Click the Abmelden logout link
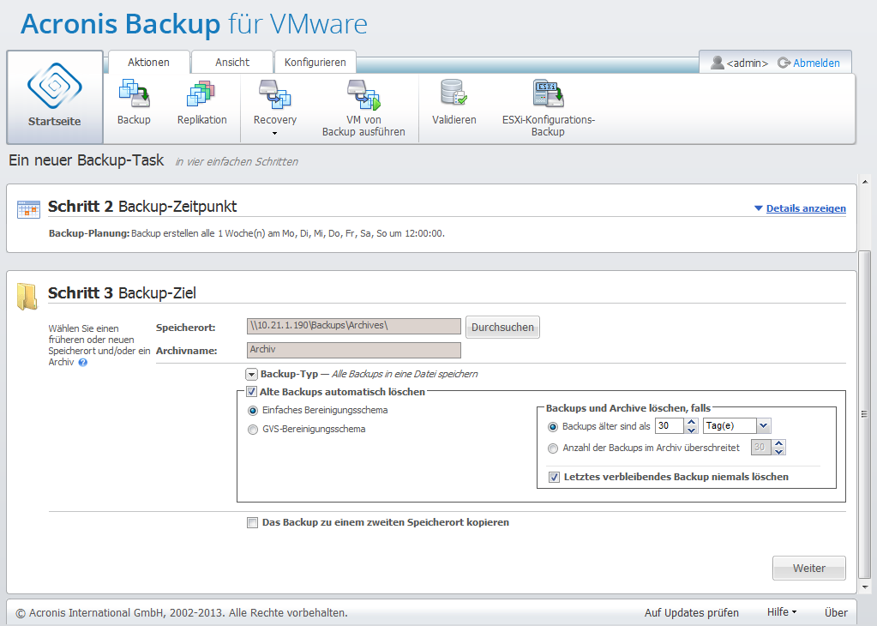The width and height of the screenshot is (877, 626). tap(816, 63)
